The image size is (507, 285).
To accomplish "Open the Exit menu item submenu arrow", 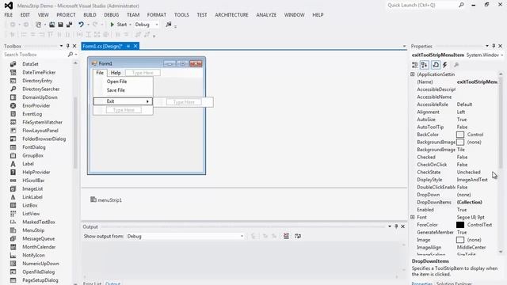I will pyautogui.click(x=147, y=101).
